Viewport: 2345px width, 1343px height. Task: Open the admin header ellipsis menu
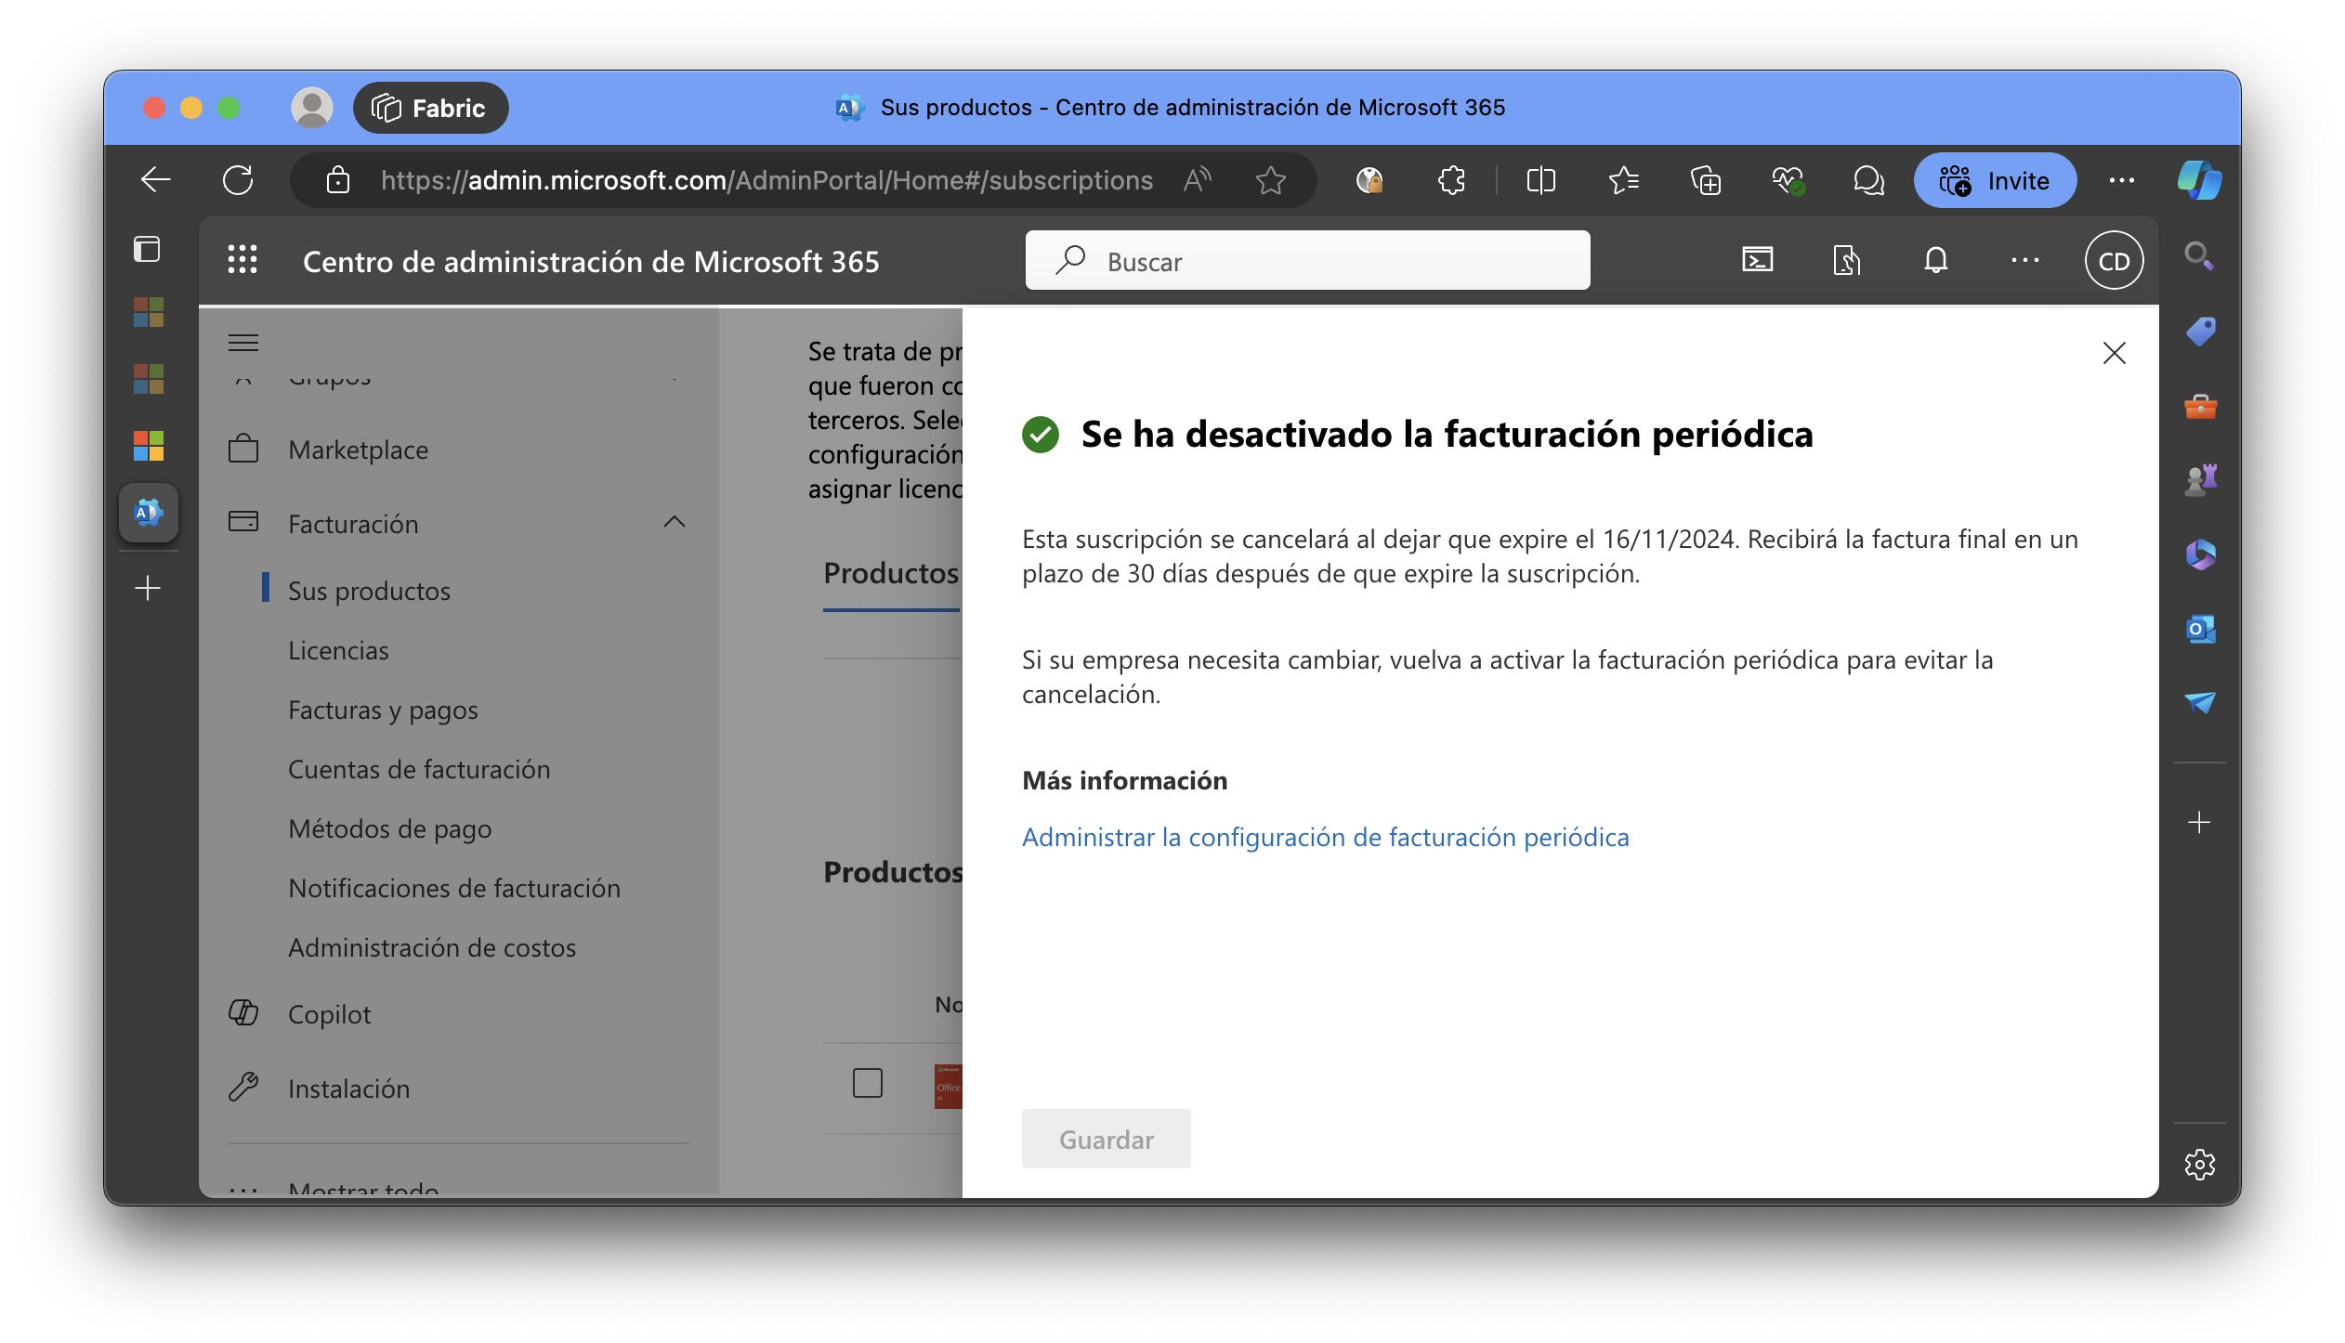tap(2025, 260)
